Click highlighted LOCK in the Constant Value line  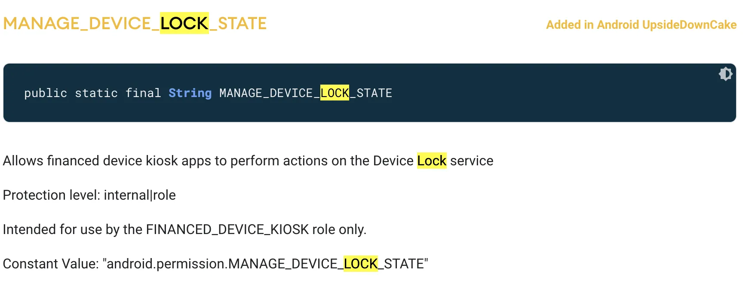click(361, 264)
